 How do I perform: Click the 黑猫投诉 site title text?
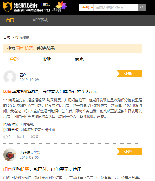(x=26, y=5)
